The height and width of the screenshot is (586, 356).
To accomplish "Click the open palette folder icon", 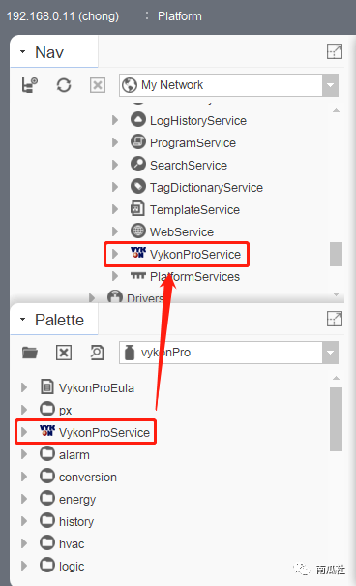I will pyautogui.click(x=30, y=353).
